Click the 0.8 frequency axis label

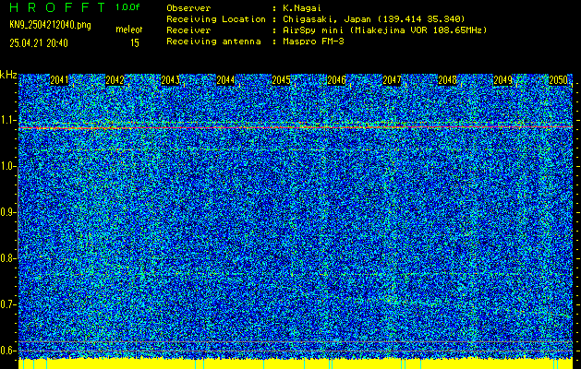click(x=6, y=258)
